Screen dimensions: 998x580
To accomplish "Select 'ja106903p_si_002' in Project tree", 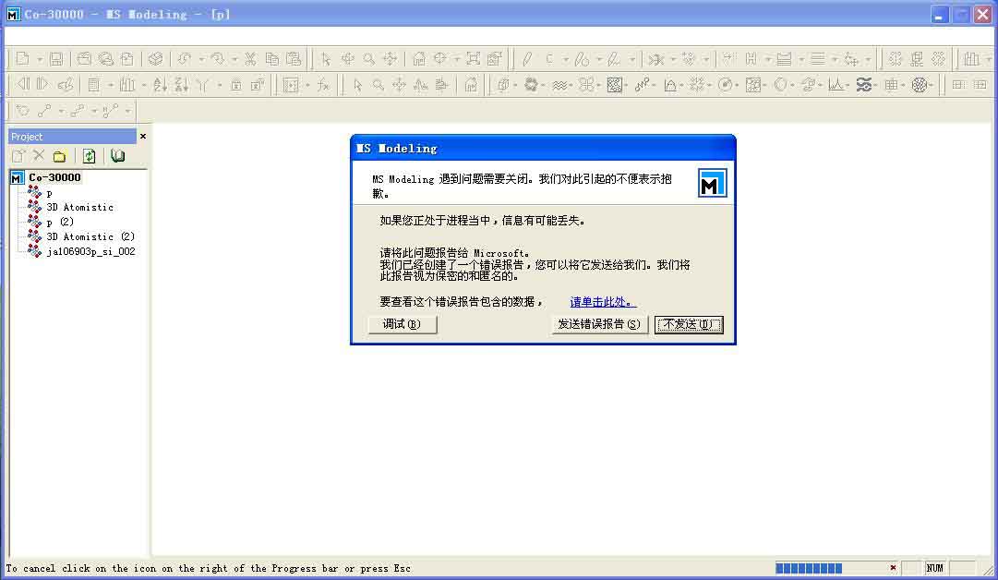I will click(x=90, y=251).
